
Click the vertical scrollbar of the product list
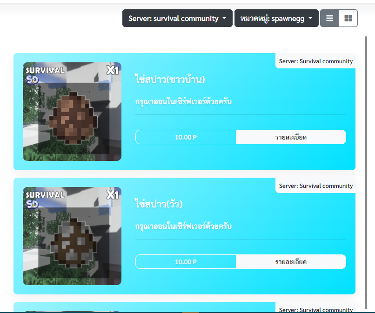click(x=366, y=173)
